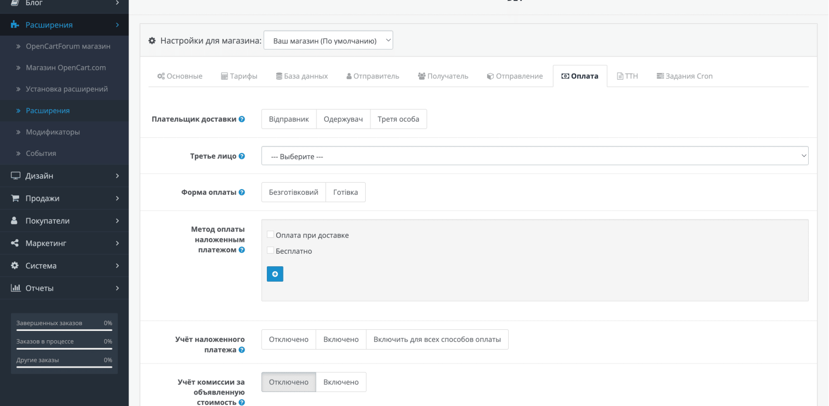
Task: Set Учёт наложенного платежа to Отключено
Action: 289,340
